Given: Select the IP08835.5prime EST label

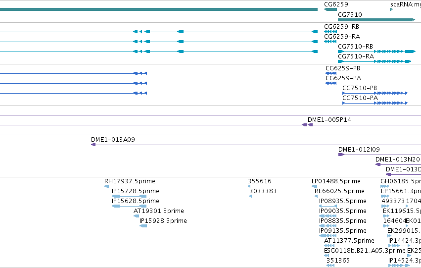Looking at the screenshot, I should [x=343, y=221].
